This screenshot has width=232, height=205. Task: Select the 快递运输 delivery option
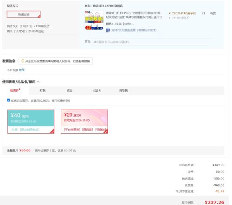tap(24, 14)
